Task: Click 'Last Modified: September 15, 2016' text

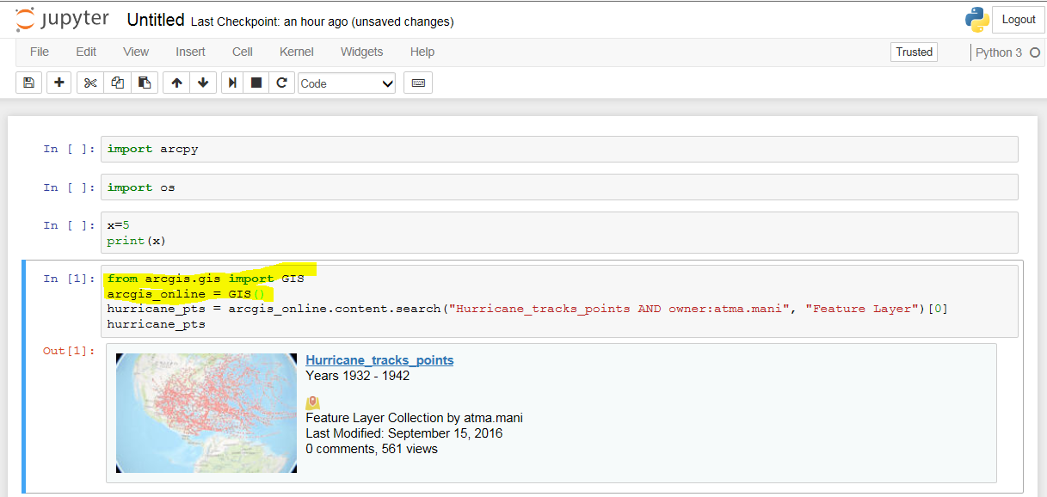Action: tap(403, 433)
